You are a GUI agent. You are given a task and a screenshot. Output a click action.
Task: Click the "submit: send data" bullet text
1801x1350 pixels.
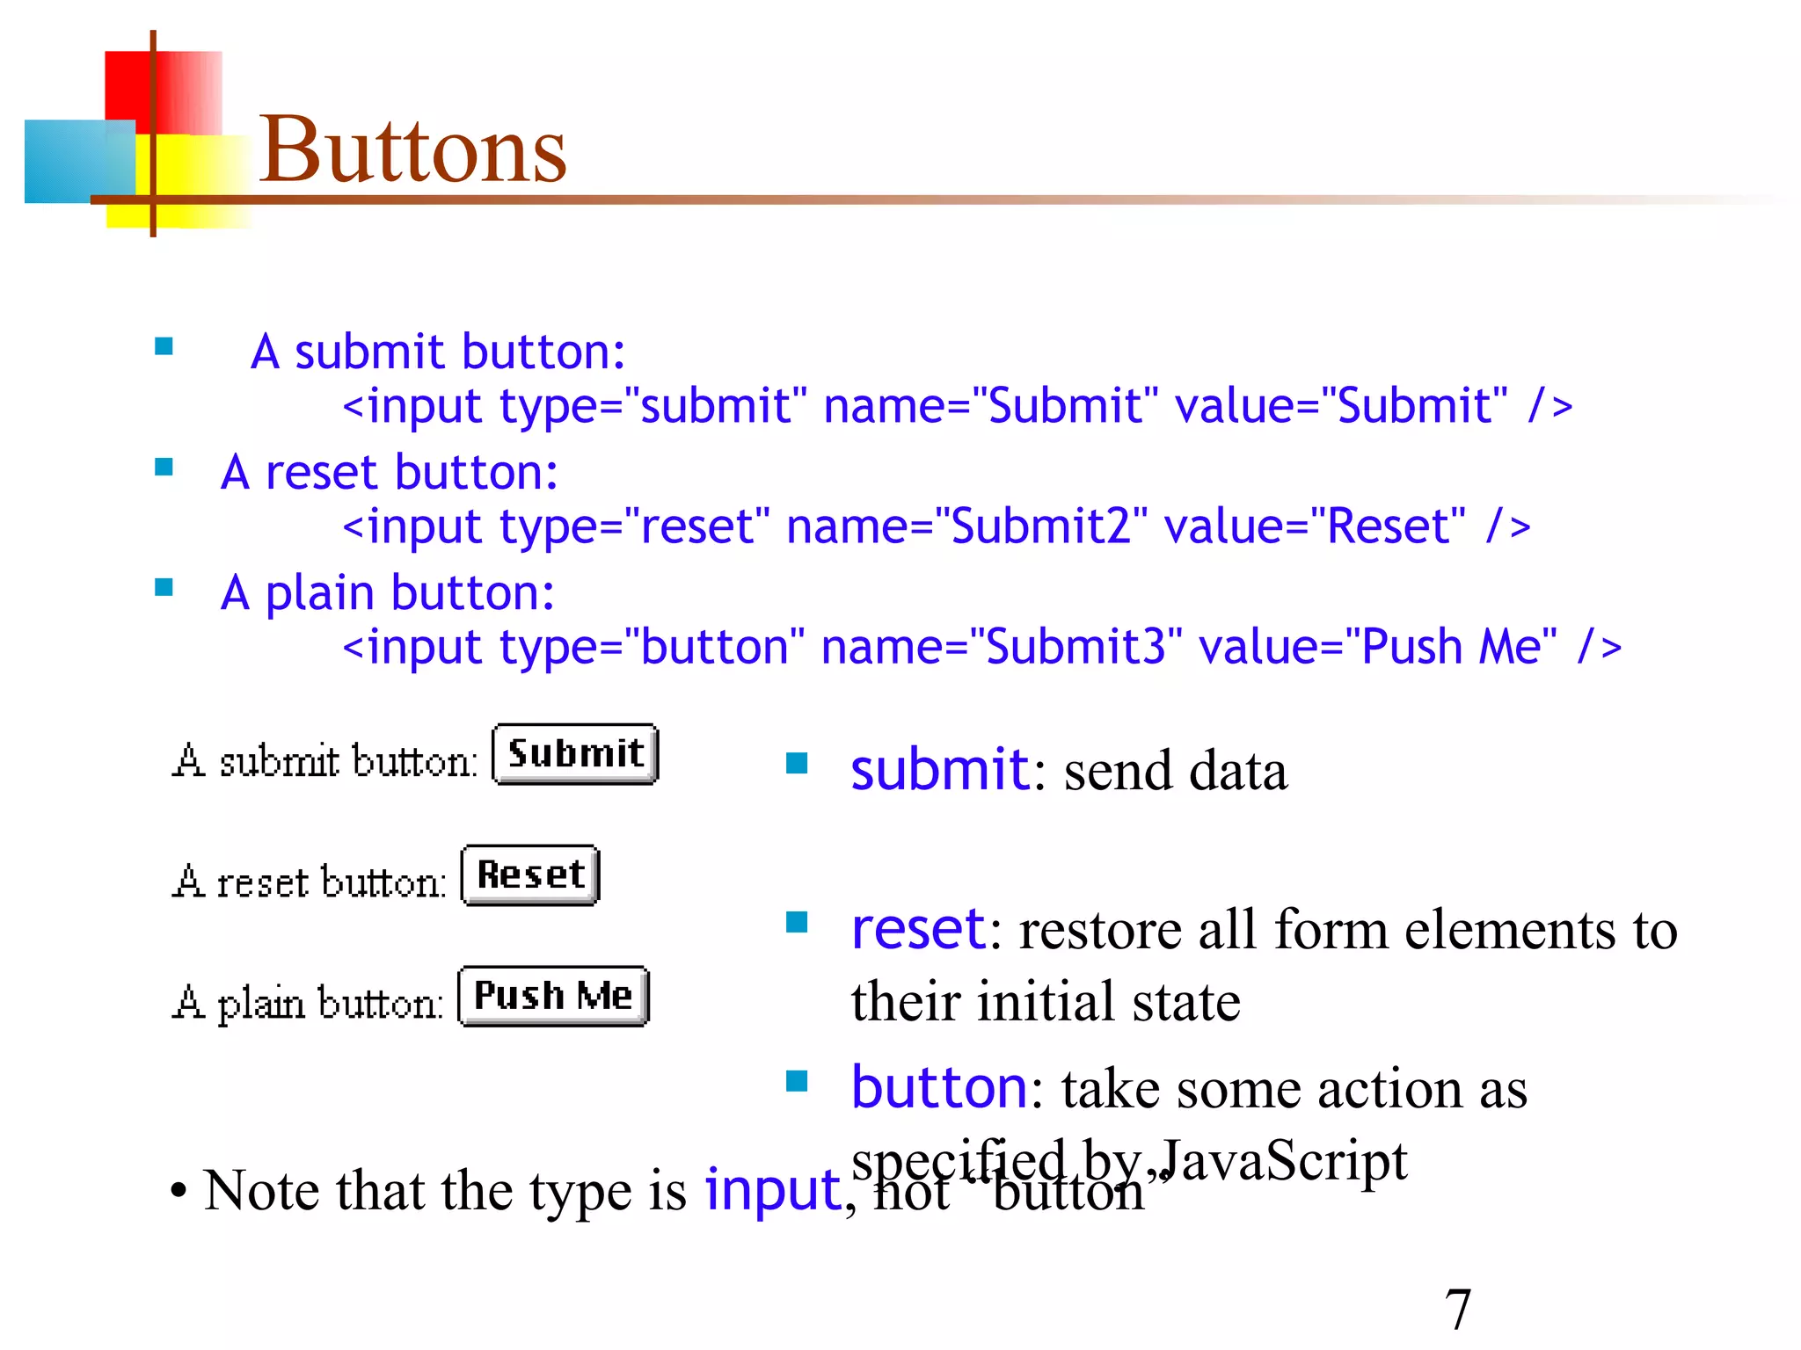[1069, 770]
